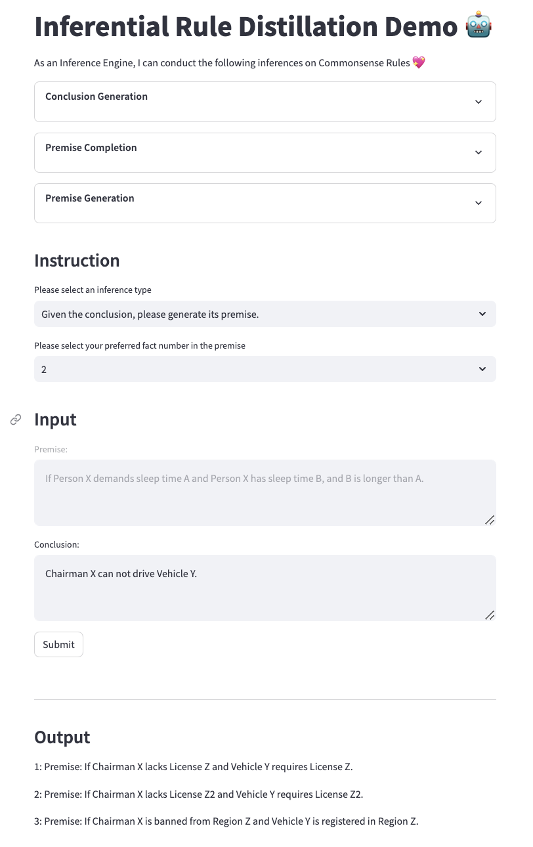Expand the Premise Generation section label
Viewport: 533px width, 847px height.
pos(90,198)
